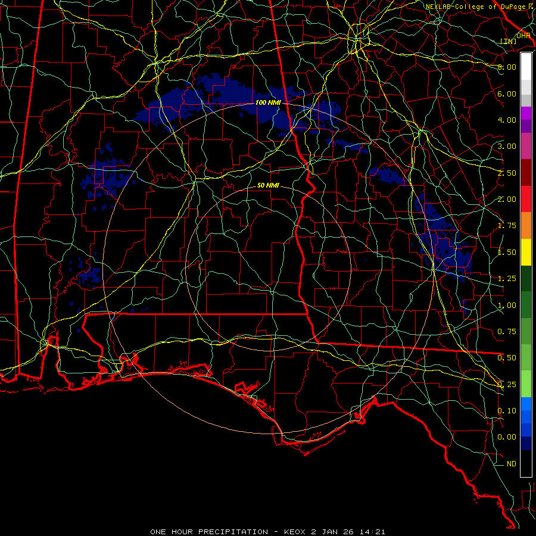This screenshot has height=536, width=536.
Task: Click the "4.00" legend value
Action: coord(507,120)
